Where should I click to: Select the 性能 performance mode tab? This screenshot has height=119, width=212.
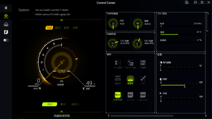[x=49, y=28]
